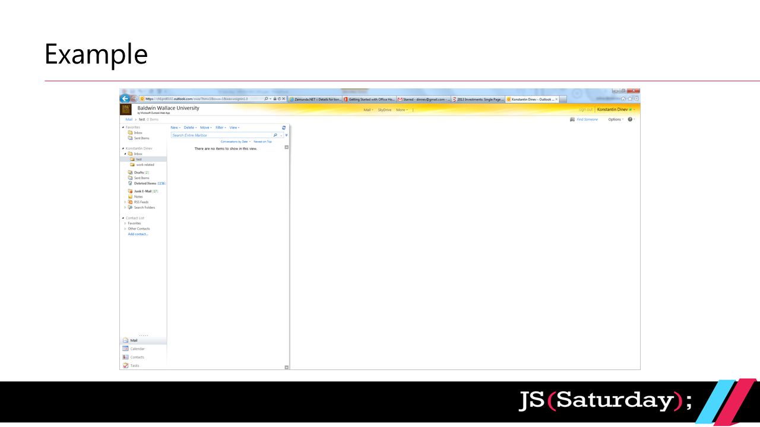
Task: Click the Konstantin Dinev account name
Action: tap(612, 110)
